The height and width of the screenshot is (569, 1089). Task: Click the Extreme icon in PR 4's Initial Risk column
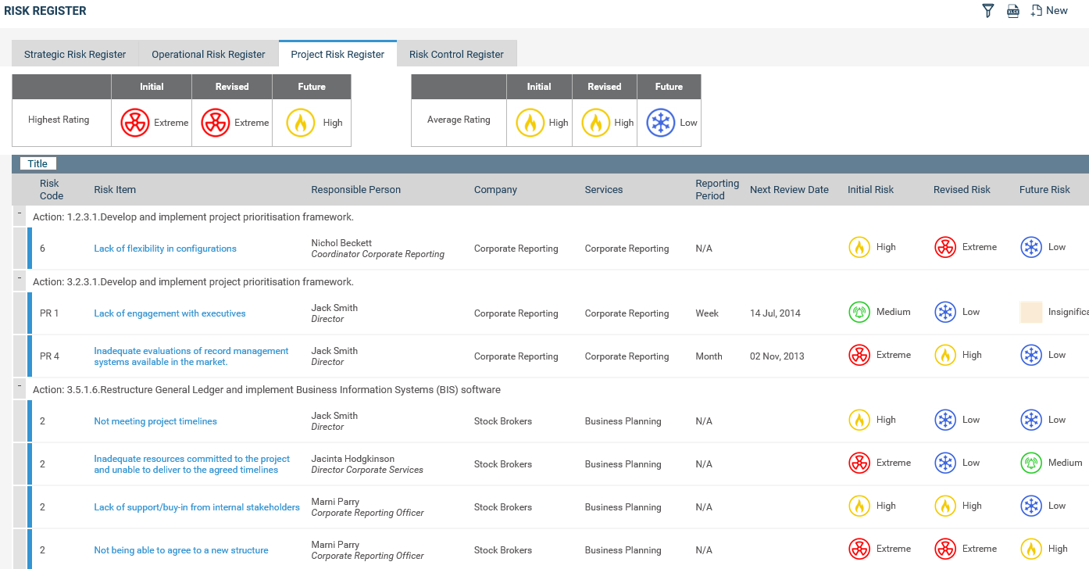tap(859, 354)
